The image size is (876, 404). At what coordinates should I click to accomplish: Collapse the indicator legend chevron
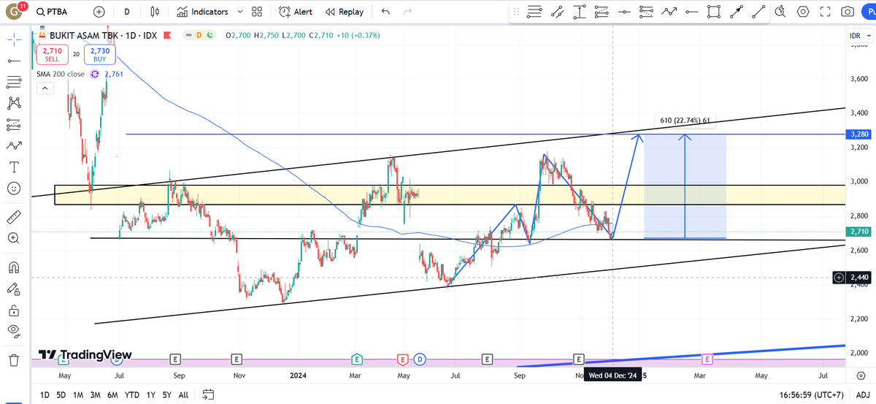pos(45,88)
